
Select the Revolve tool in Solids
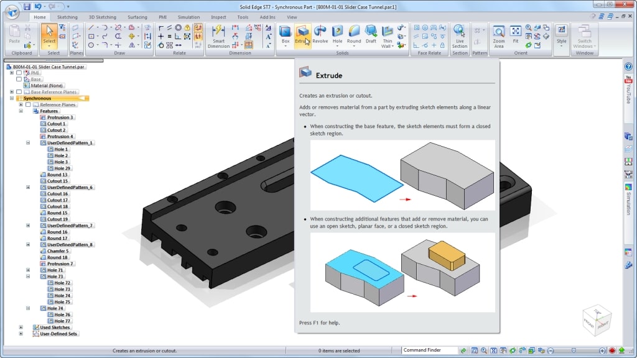pos(320,35)
